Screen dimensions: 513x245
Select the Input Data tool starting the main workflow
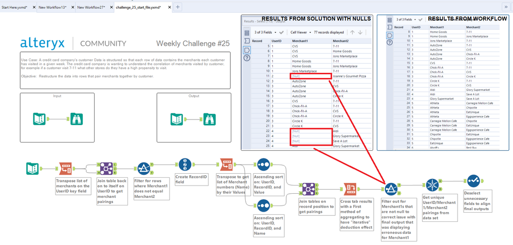tap(32, 168)
